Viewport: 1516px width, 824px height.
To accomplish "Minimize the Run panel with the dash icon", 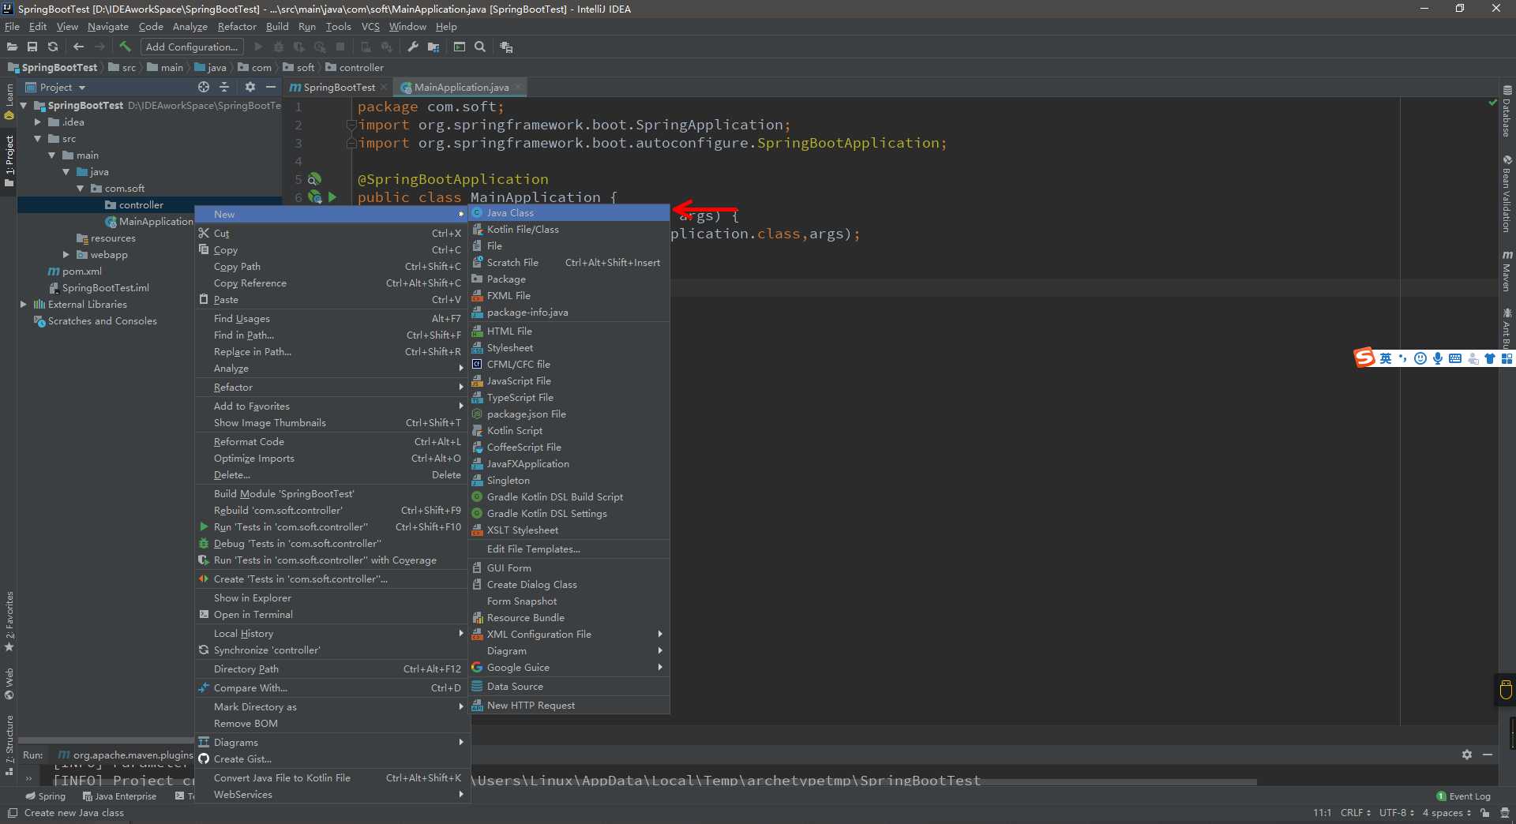I will tap(1488, 755).
